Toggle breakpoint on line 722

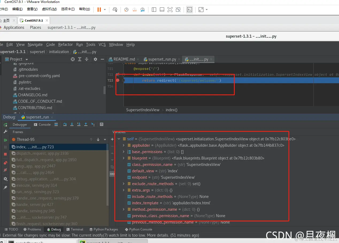coord(117,74)
